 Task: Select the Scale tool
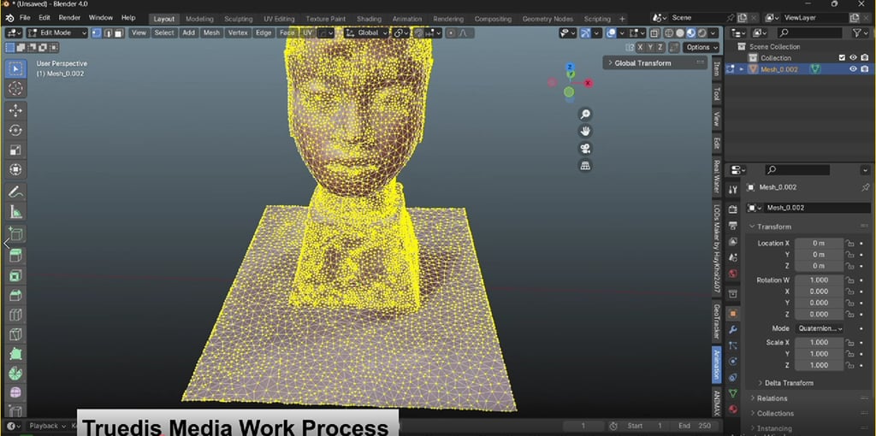(x=15, y=150)
